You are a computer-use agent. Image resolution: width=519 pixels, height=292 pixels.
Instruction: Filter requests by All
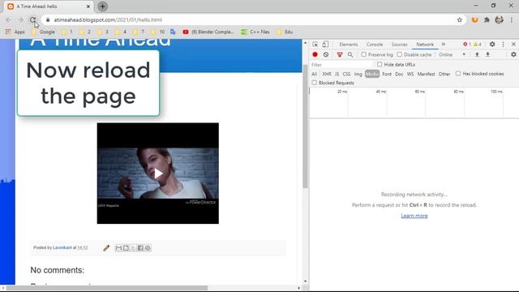tap(314, 74)
